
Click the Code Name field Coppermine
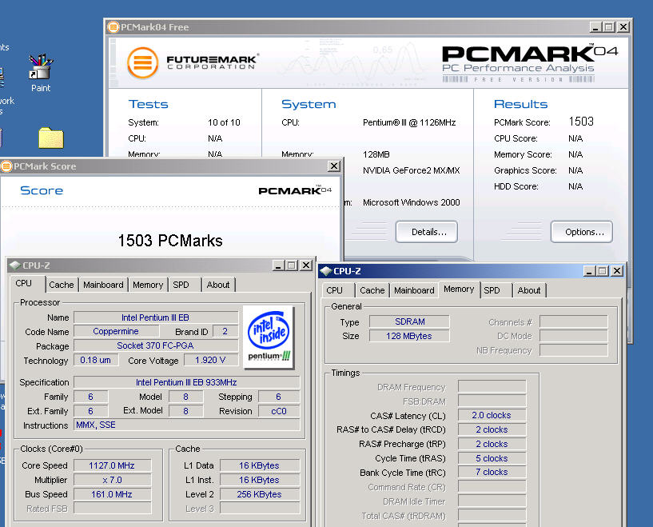(116, 332)
